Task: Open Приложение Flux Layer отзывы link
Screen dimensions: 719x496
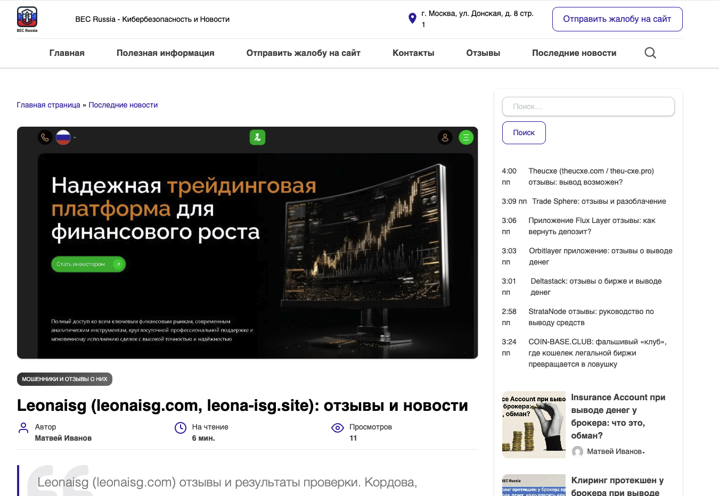Action: [592, 226]
